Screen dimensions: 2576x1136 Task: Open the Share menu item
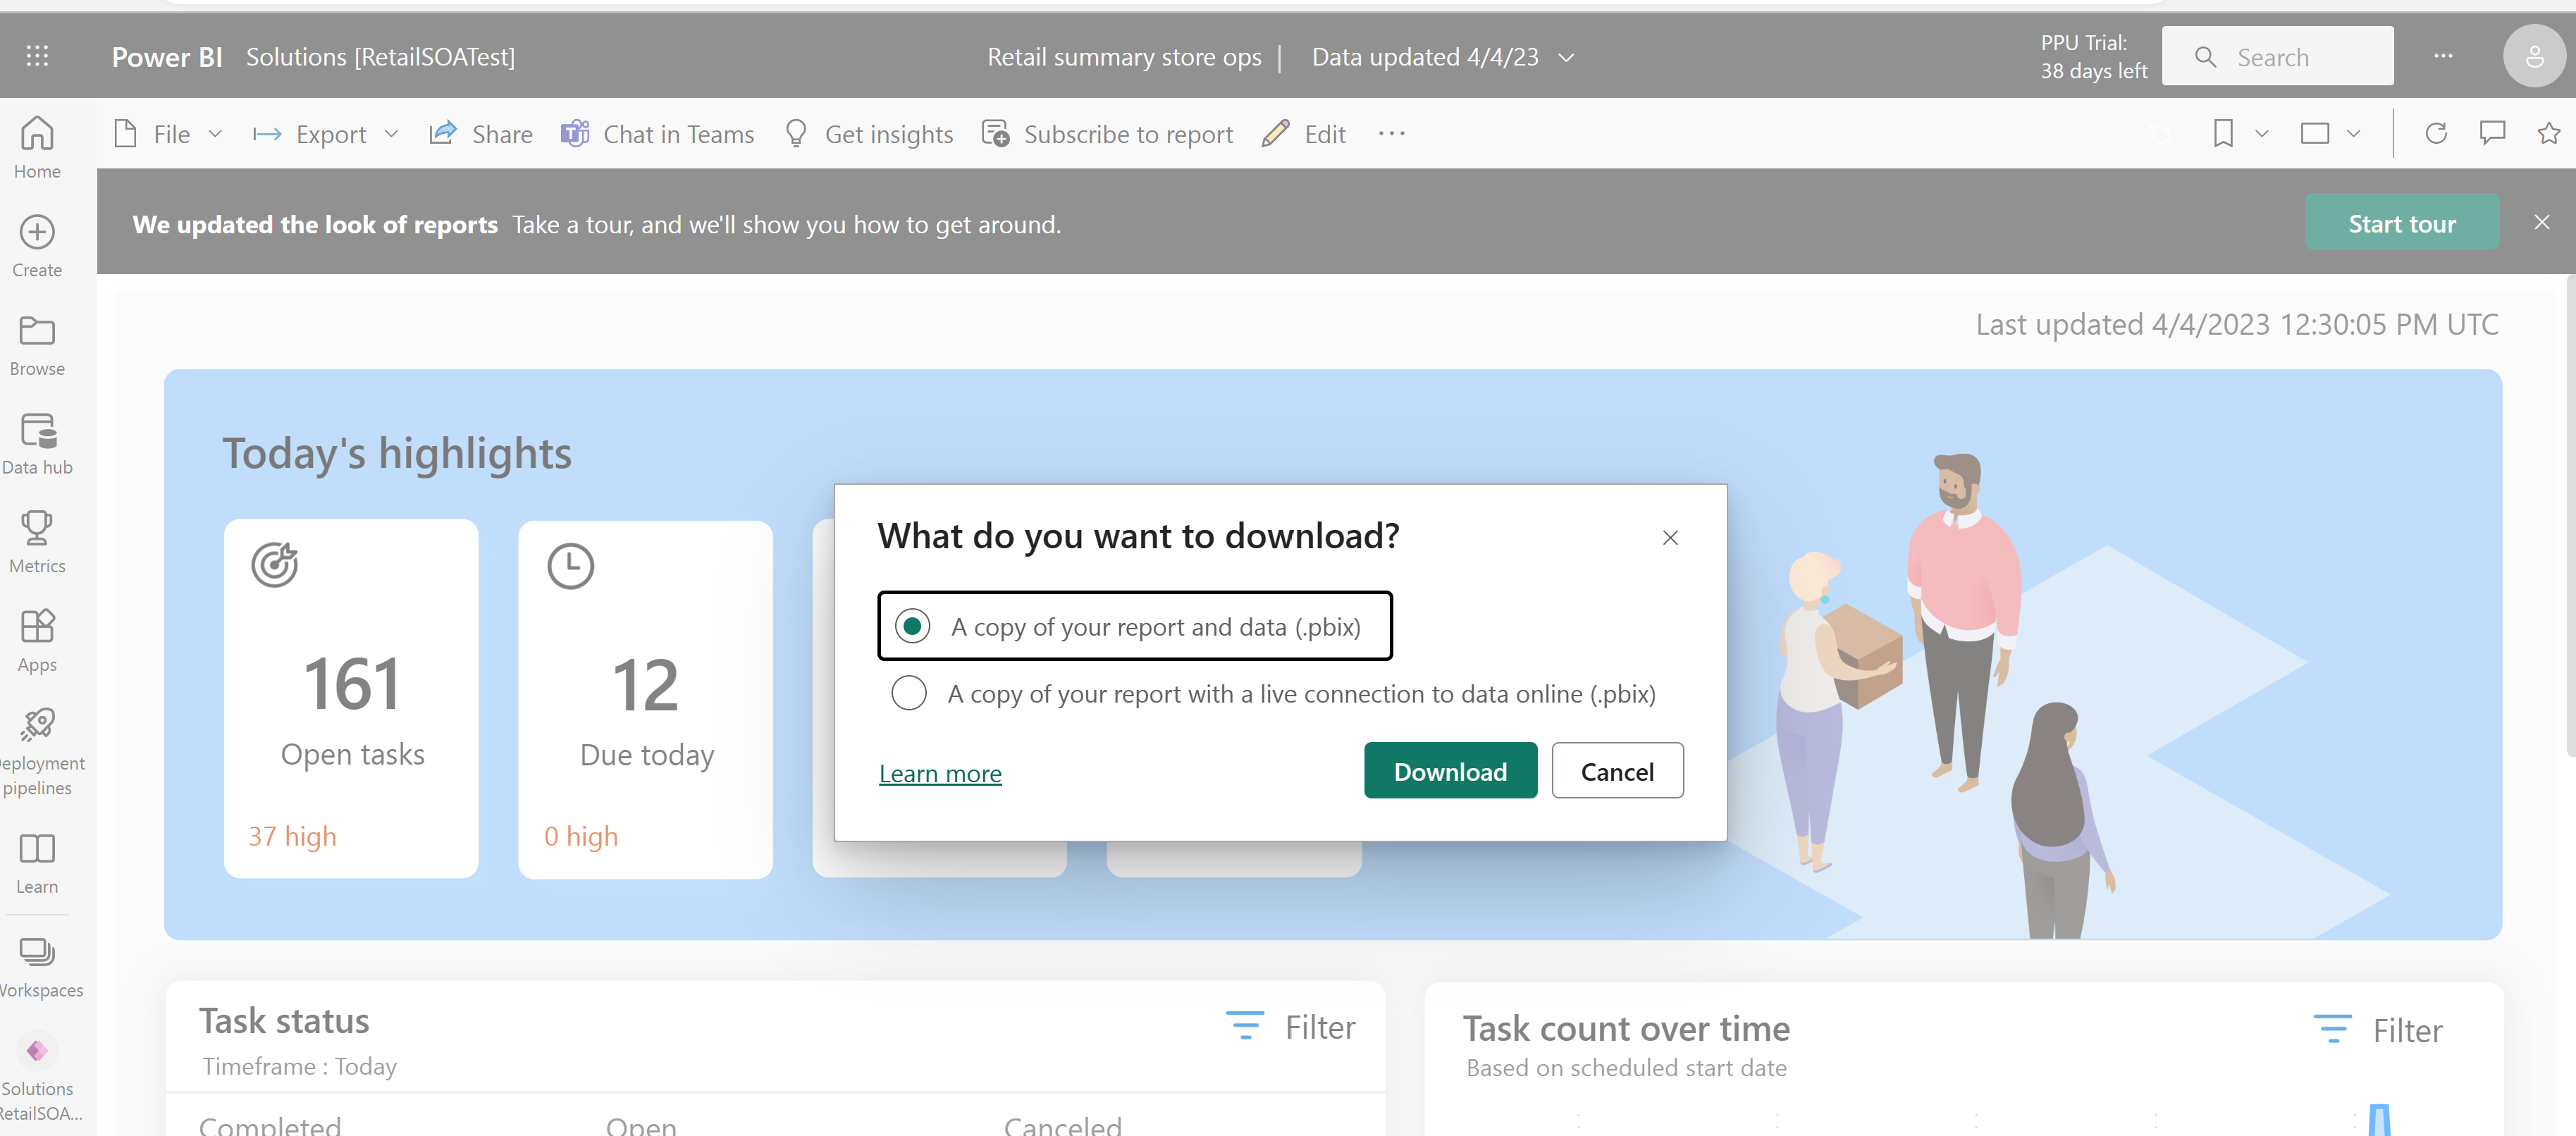tap(481, 135)
